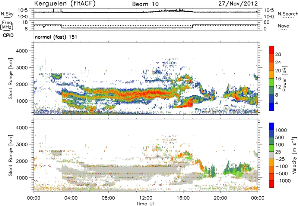Click the '1000' tick on velocity colorbar
Viewport: 298px width, 206px height.
(281, 130)
